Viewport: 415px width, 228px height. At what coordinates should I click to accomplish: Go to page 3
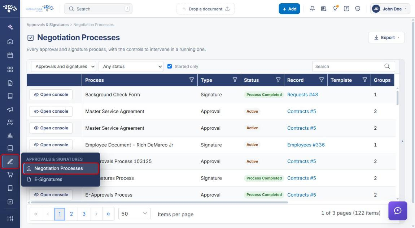[84, 214]
